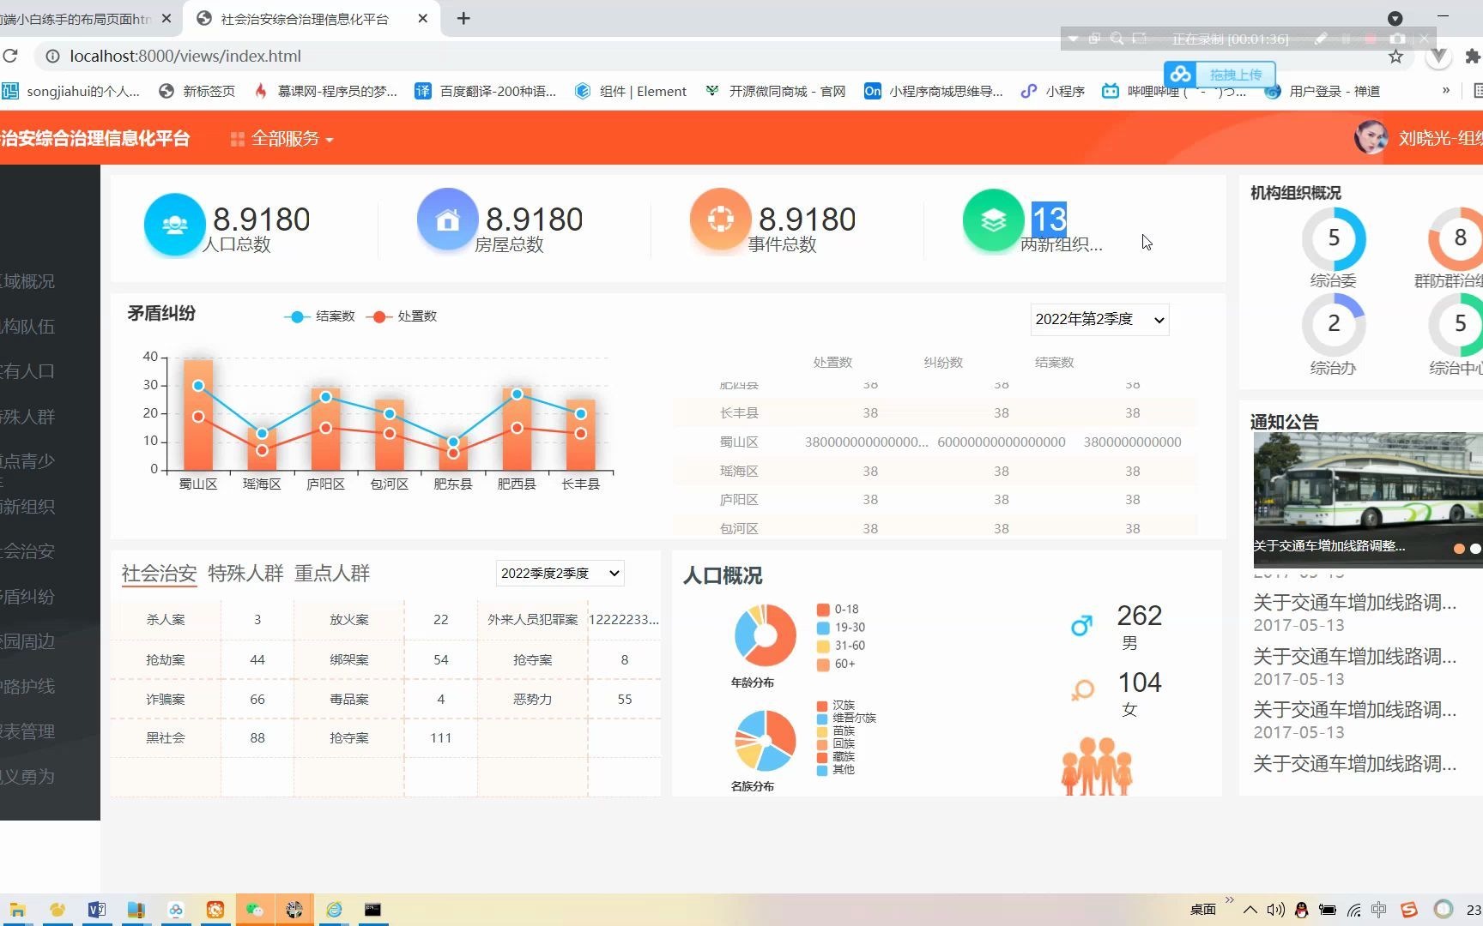Toggle 处置数 legend series
The height and width of the screenshot is (926, 1483).
click(402, 316)
